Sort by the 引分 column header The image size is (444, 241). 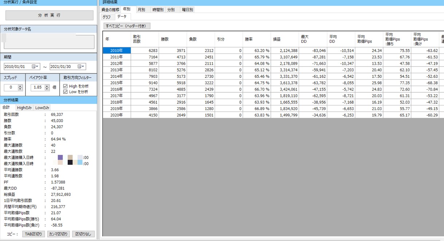[229, 39]
